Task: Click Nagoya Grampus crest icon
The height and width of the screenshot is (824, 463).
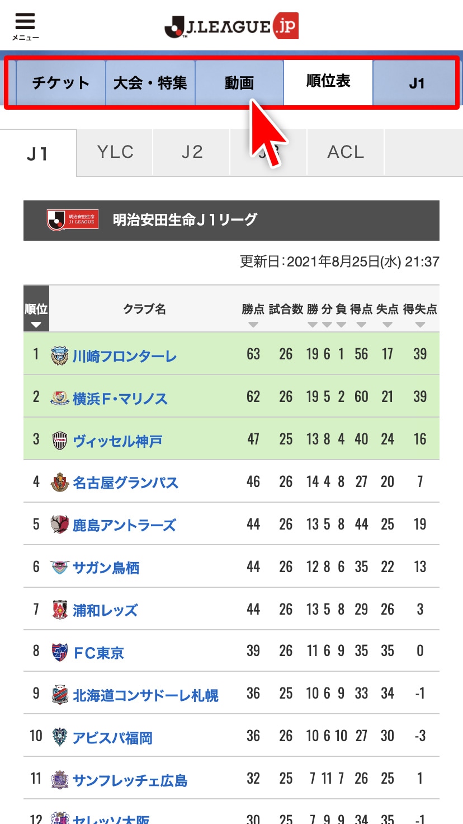Action: [x=59, y=483]
